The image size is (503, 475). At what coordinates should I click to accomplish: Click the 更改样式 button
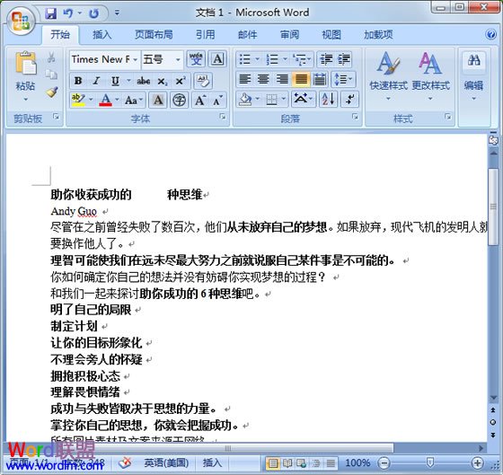pos(430,75)
